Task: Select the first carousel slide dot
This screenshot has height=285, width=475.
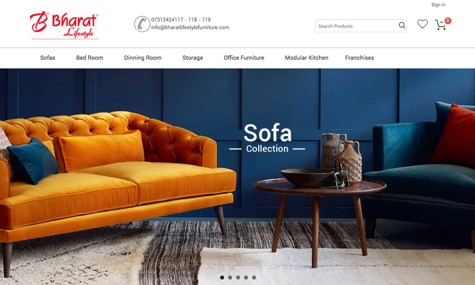Action: point(222,277)
